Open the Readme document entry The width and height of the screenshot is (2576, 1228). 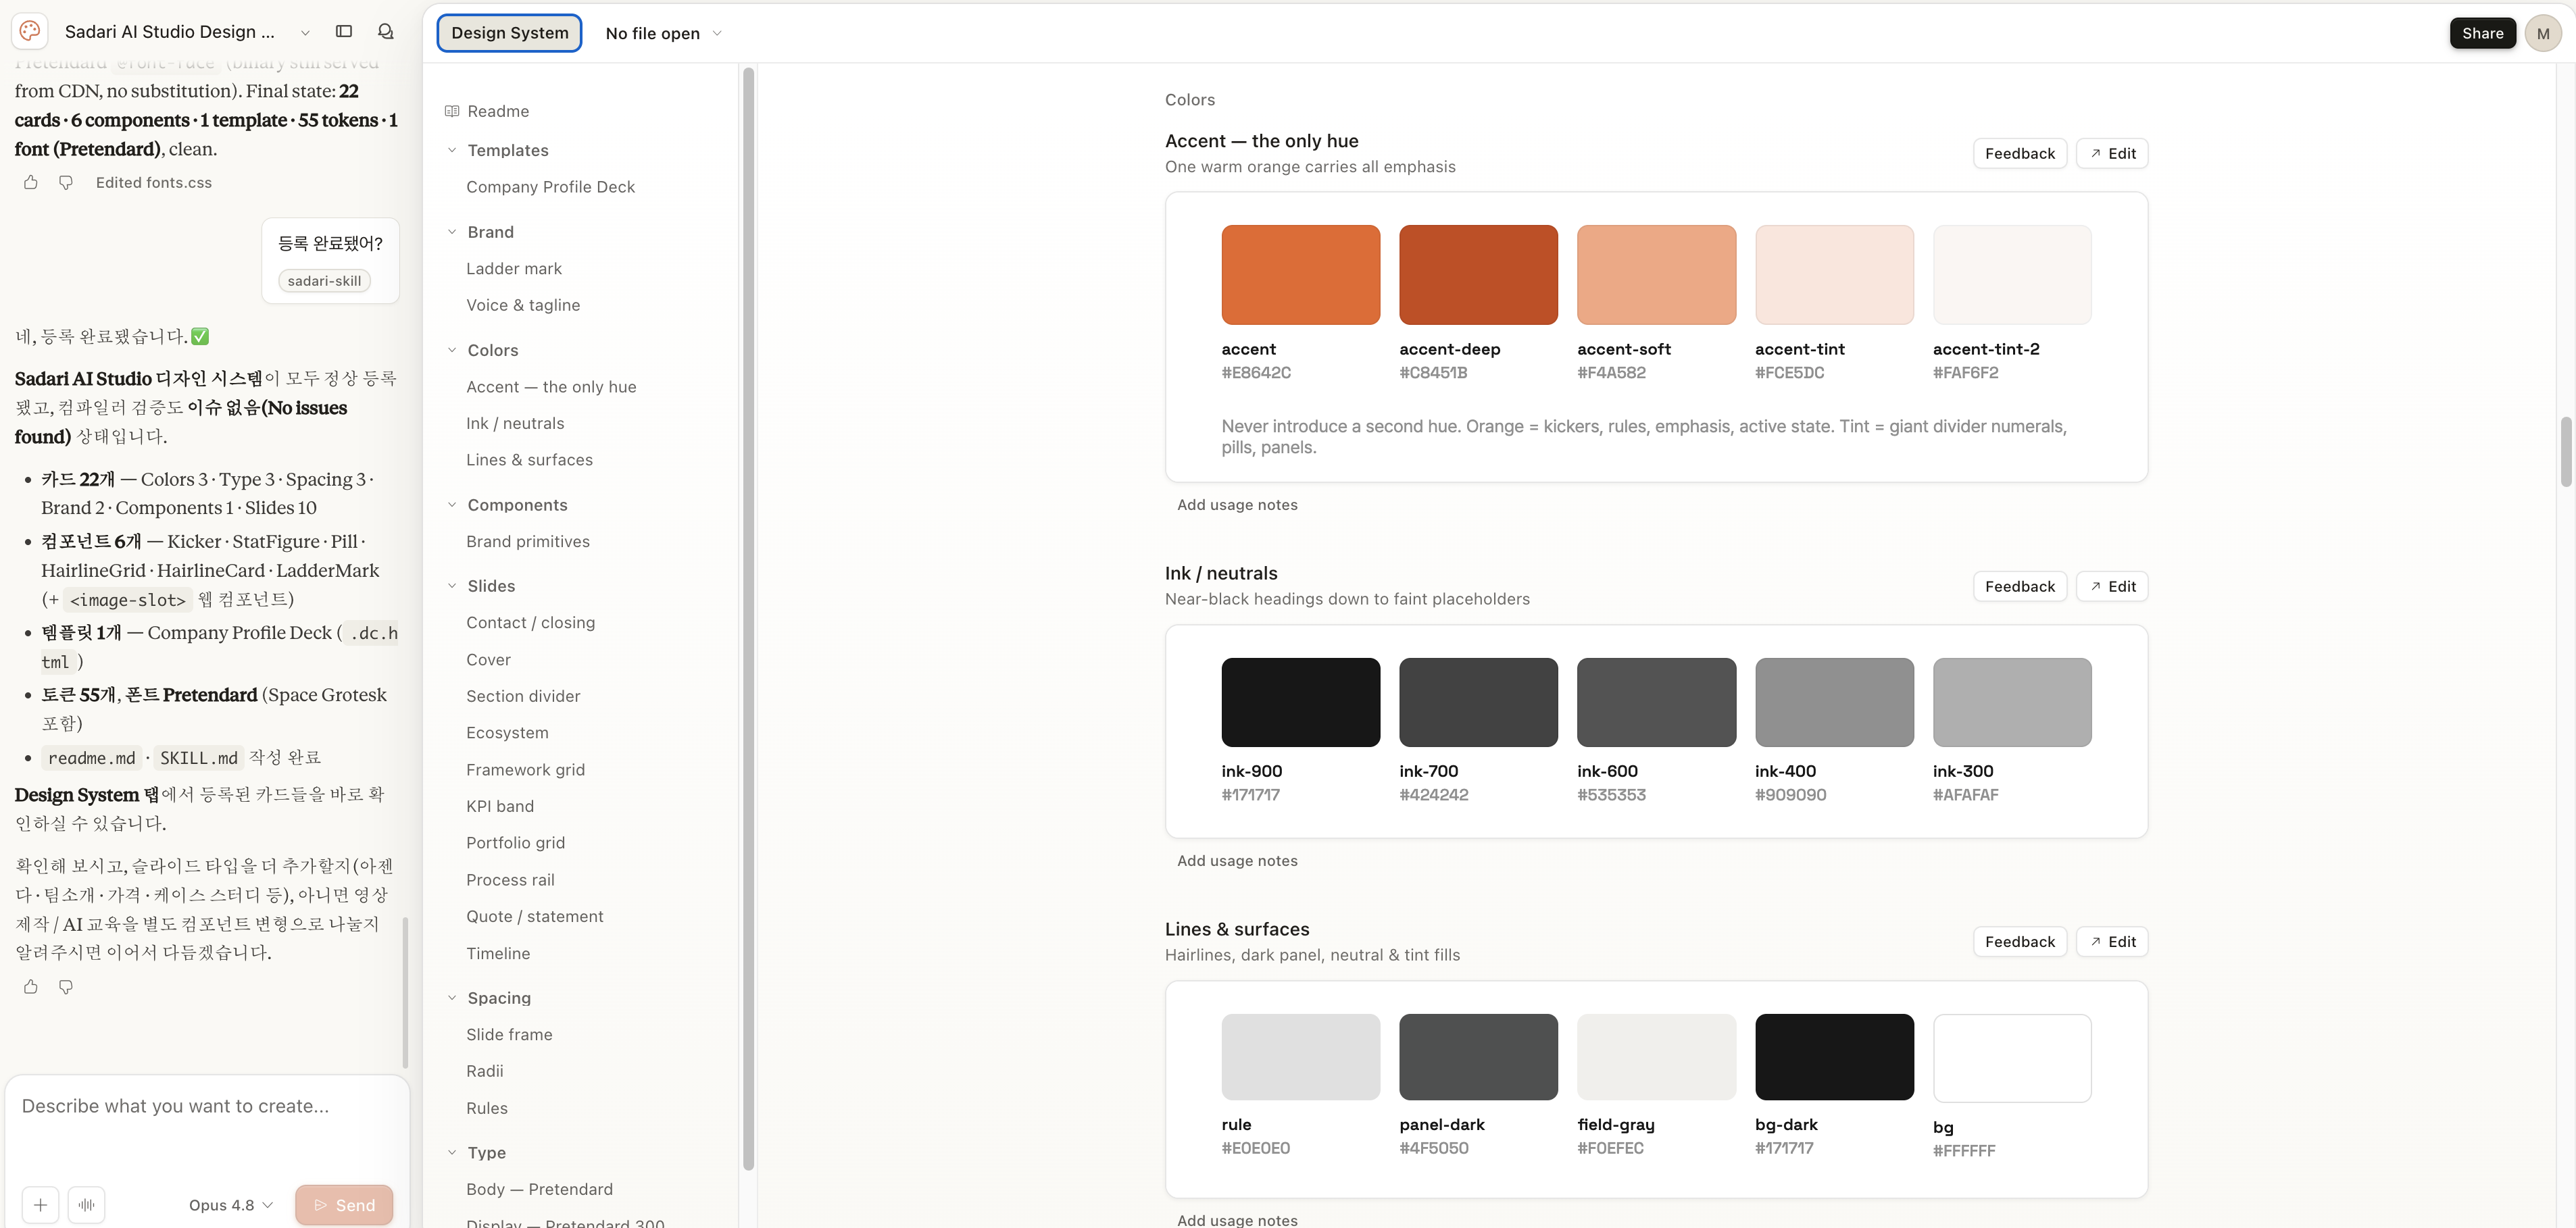click(x=498, y=111)
